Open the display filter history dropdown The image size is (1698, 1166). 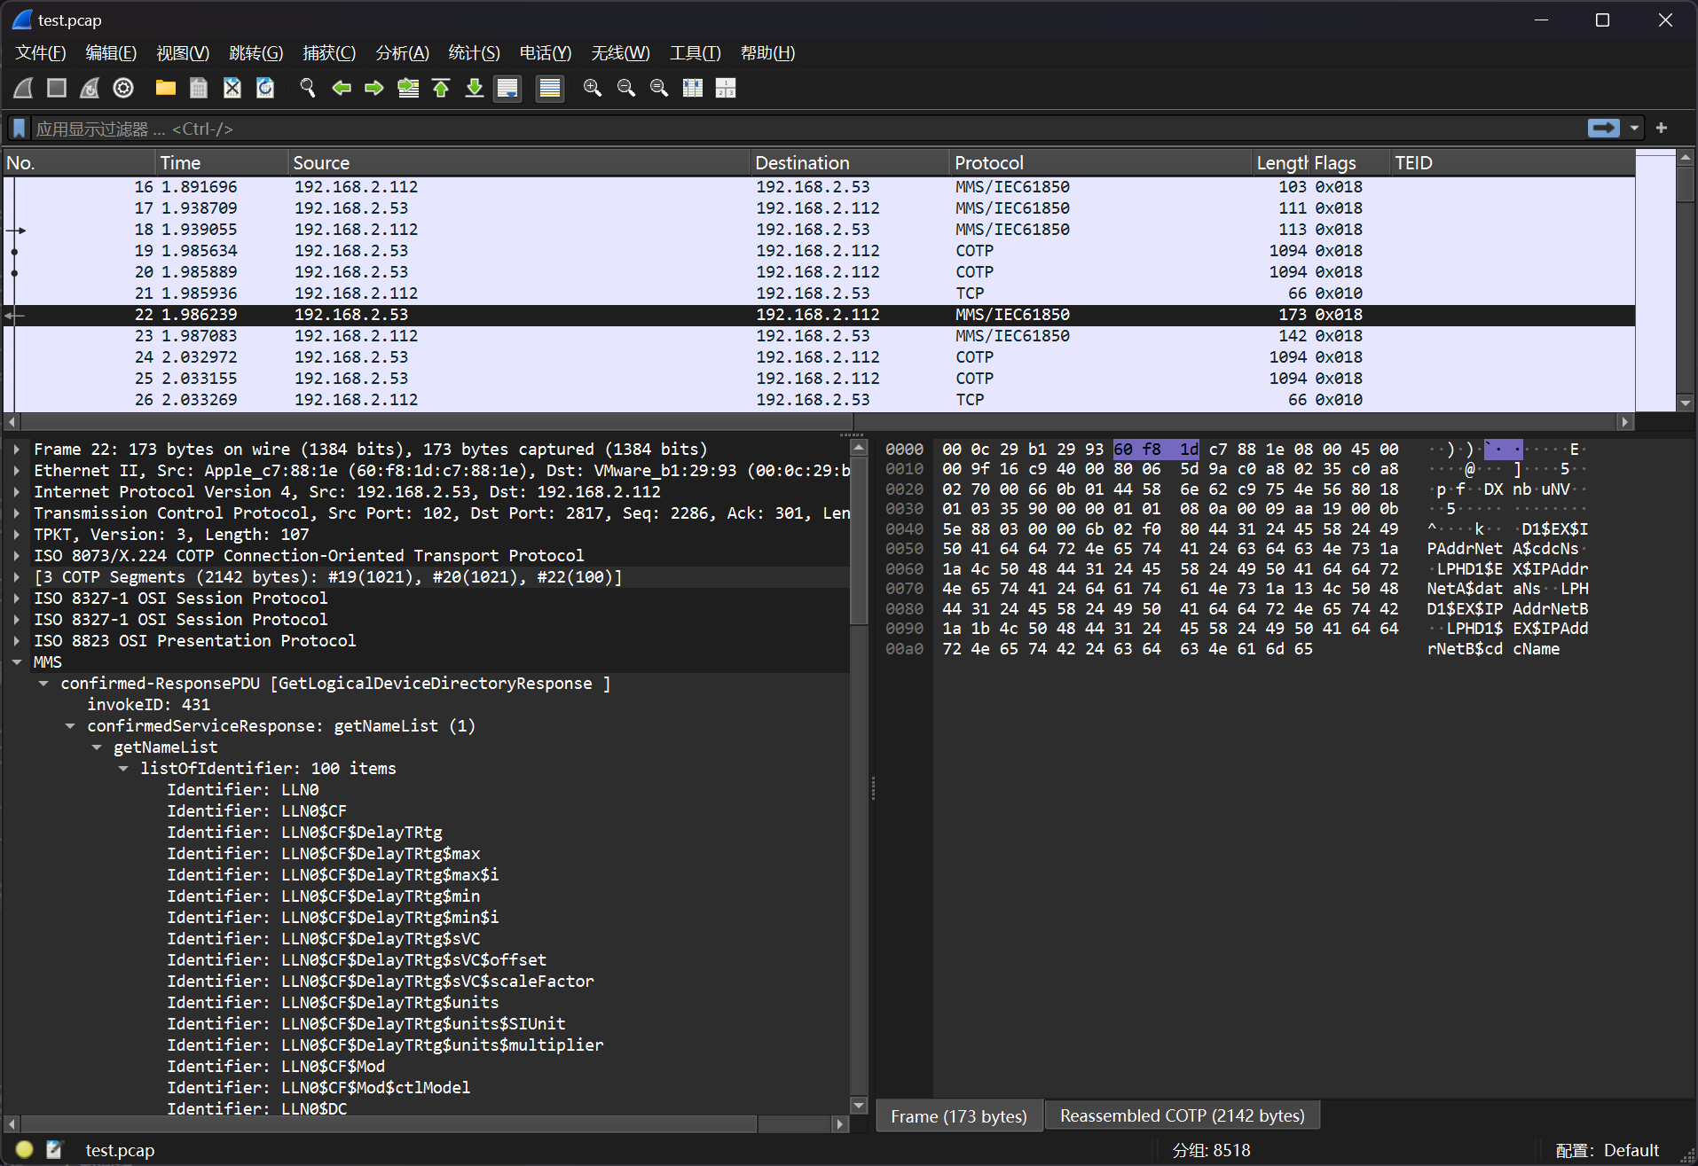(1634, 129)
